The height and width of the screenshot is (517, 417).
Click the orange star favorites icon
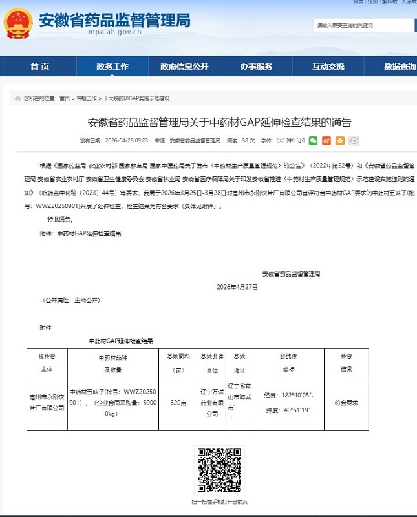coord(340,141)
